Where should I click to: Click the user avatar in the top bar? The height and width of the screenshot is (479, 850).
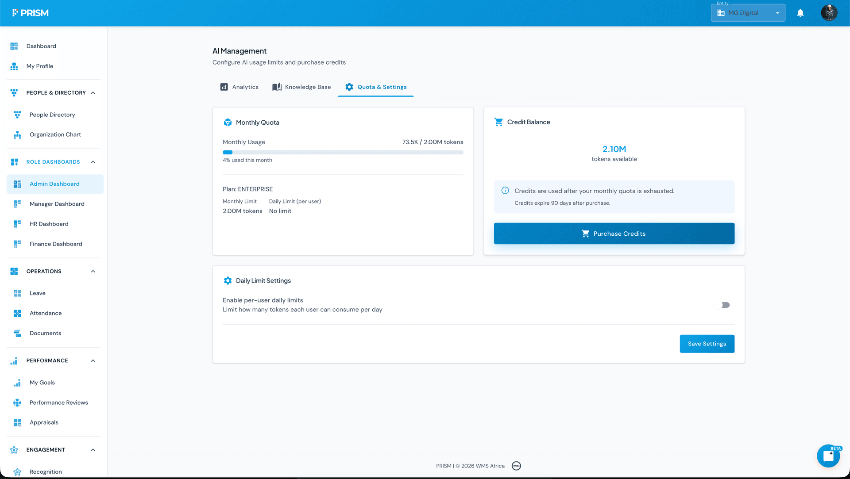pyautogui.click(x=828, y=12)
